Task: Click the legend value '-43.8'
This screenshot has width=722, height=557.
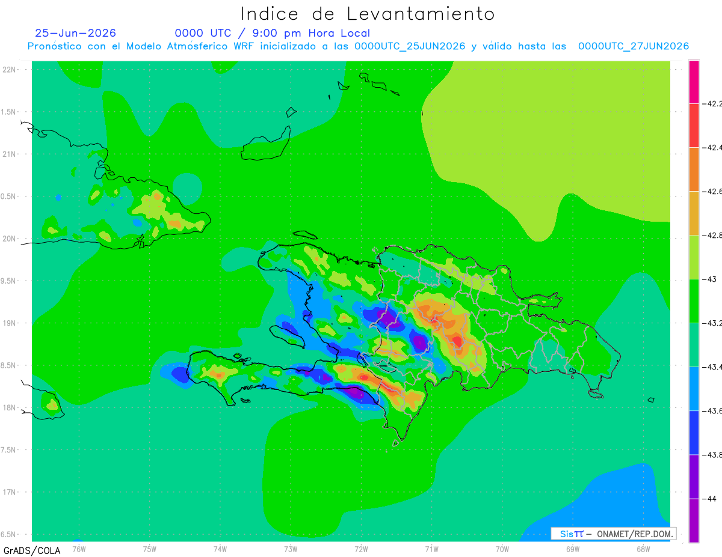Action: (x=712, y=454)
